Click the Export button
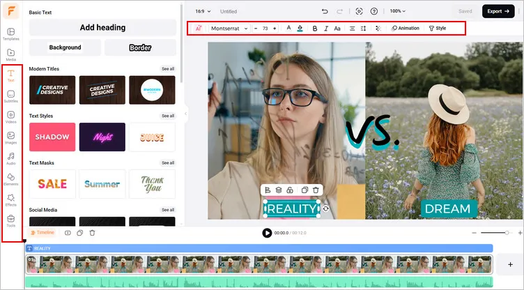The width and height of the screenshot is (524, 290). pyautogui.click(x=498, y=11)
